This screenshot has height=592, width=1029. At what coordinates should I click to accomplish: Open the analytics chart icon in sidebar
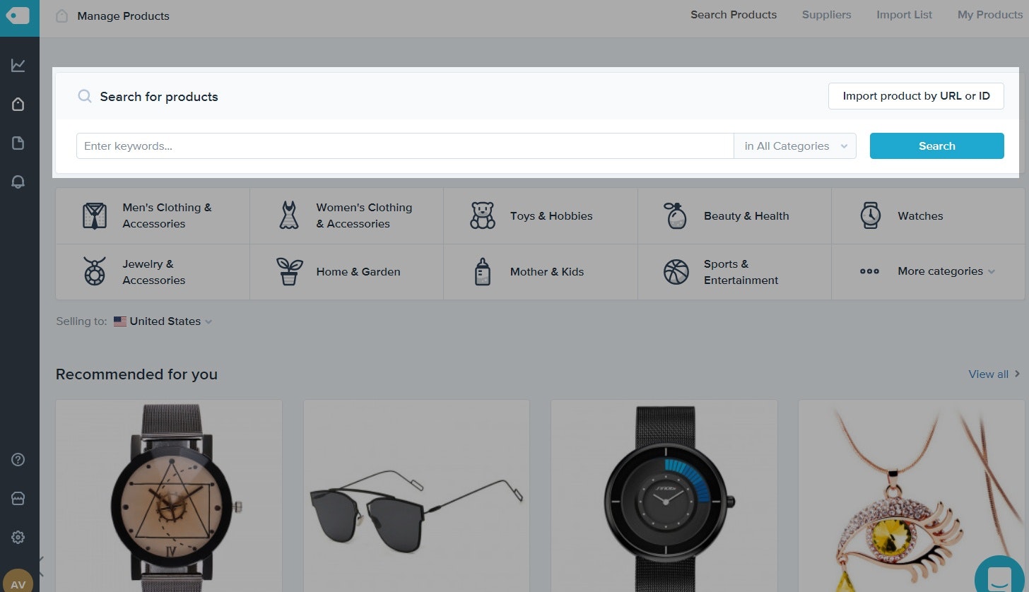(18, 66)
